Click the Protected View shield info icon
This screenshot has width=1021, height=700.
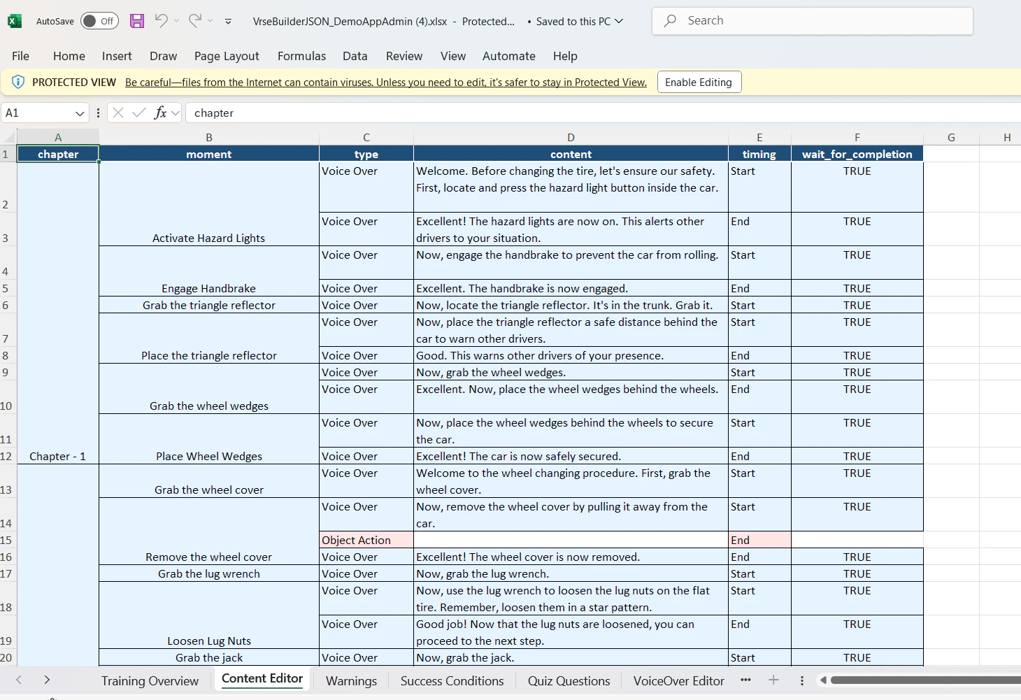pos(18,82)
